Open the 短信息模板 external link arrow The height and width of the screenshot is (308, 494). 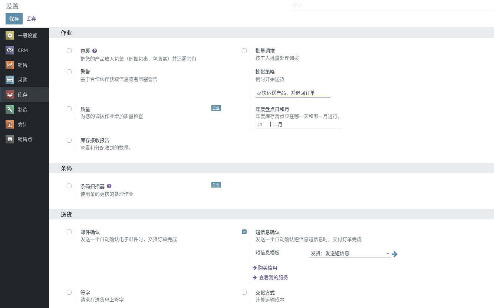[395, 254]
